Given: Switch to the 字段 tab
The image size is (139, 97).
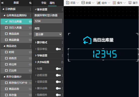Looking at the screenshot, I should pyautogui.click(x=44, y=3).
